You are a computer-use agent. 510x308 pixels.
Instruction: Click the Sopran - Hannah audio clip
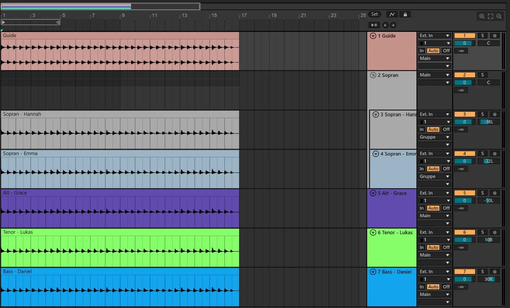(x=120, y=130)
